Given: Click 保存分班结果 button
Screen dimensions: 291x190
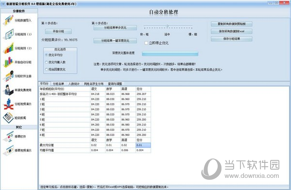Looking at the screenshot, I should coord(232,39).
